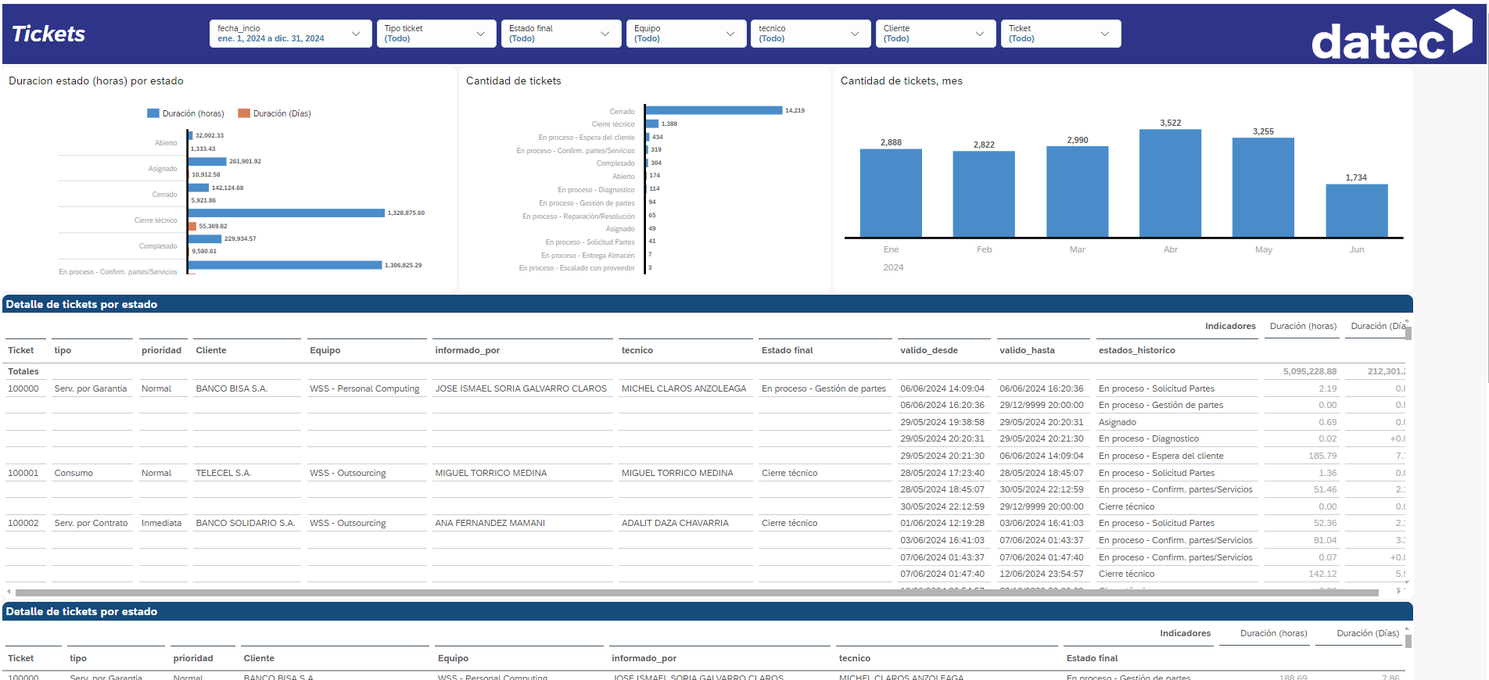Expand the Cliente filter dropdown
The width and height of the screenshot is (1489, 680).
pos(935,34)
